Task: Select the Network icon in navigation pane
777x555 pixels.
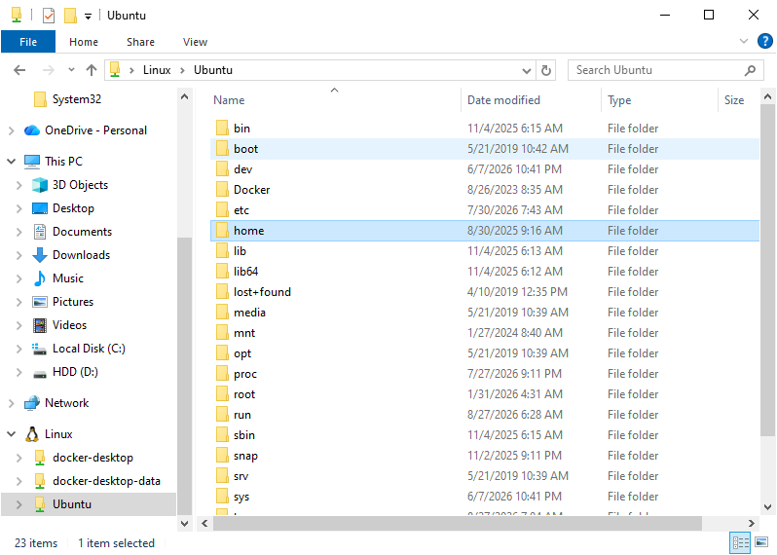Action: [x=32, y=403]
